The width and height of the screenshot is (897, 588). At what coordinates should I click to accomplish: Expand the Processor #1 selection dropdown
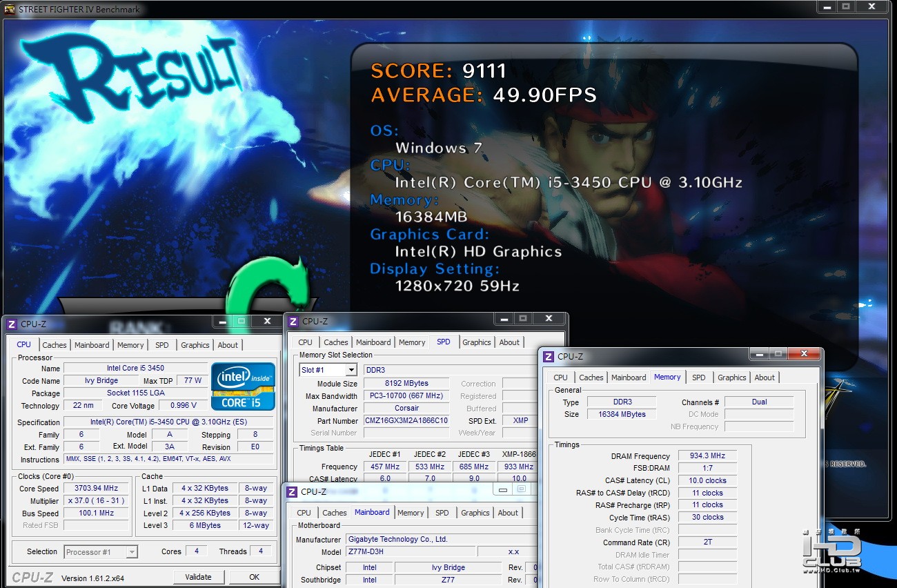132,551
